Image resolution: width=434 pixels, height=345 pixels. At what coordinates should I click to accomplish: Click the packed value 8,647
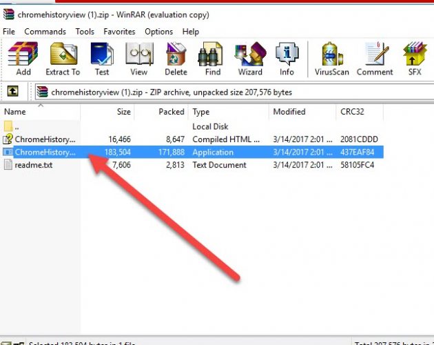click(x=175, y=139)
